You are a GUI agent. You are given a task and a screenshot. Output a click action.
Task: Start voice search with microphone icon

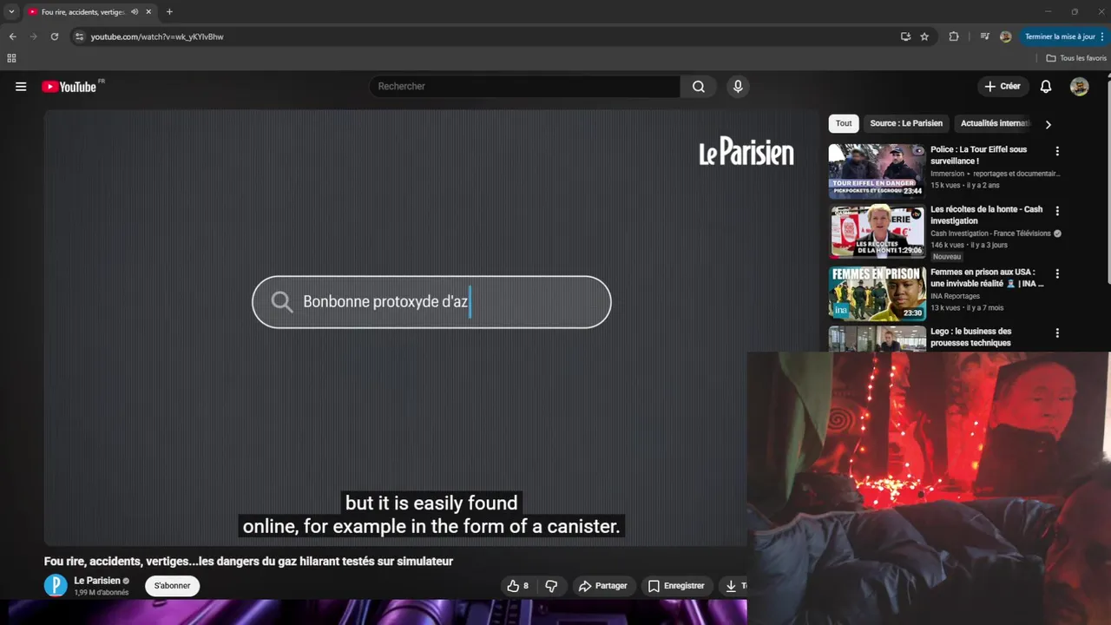coord(738,87)
